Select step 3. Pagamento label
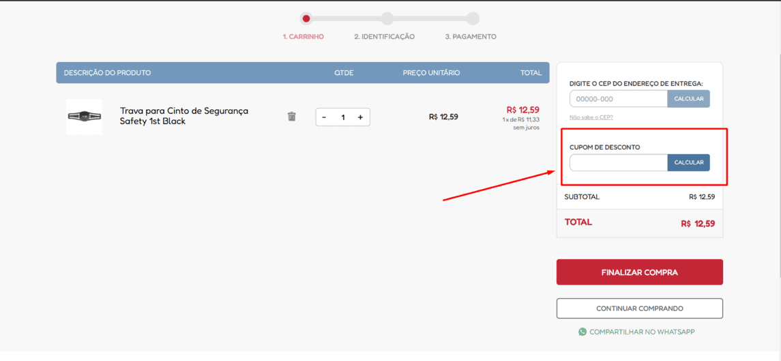The width and height of the screenshot is (781, 361). (x=471, y=37)
